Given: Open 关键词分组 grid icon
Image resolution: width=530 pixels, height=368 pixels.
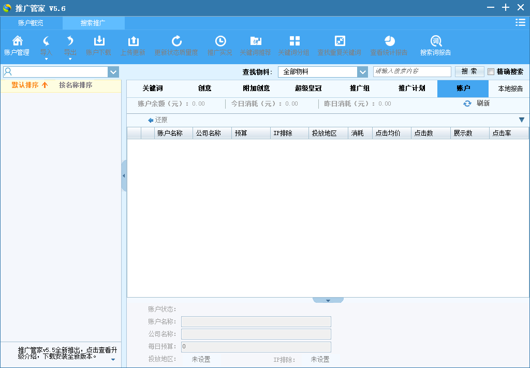Looking at the screenshot, I should click(294, 41).
